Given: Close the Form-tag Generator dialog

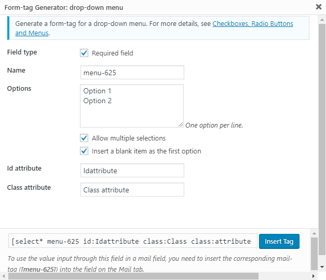Looking at the screenshot, I should [x=318, y=7].
